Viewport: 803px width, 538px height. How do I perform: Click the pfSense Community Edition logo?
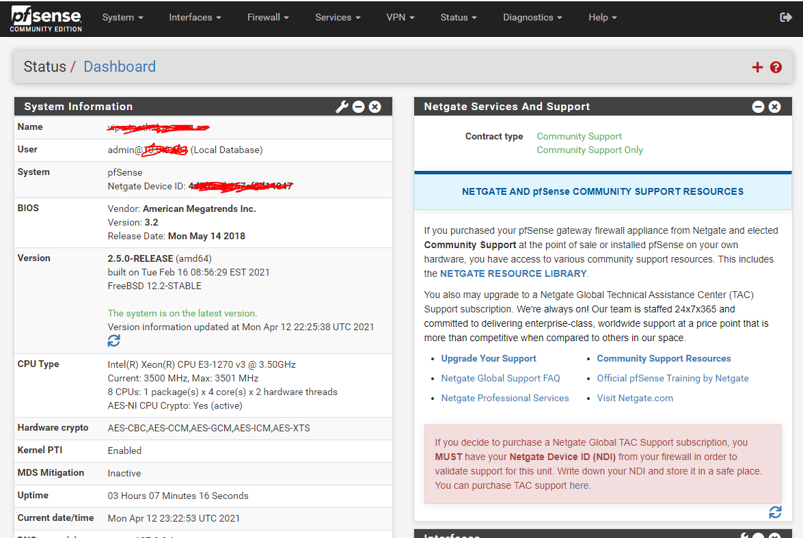[46, 19]
